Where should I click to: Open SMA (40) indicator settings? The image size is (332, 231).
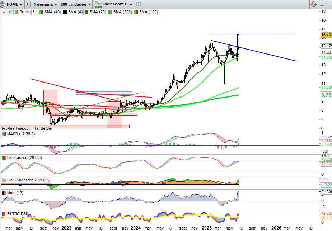[50, 12]
